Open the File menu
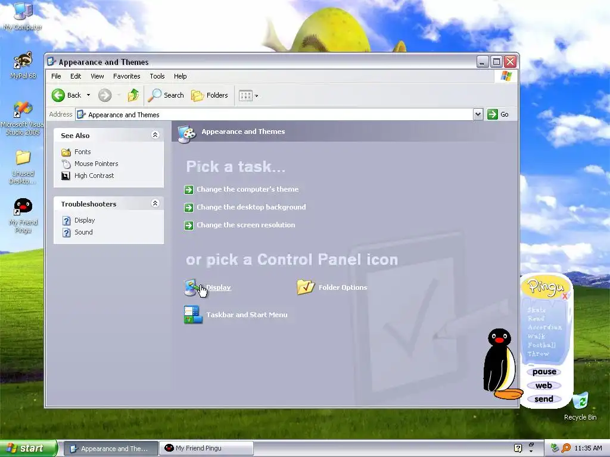The width and height of the screenshot is (610, 457). click(x=56, y=76)
